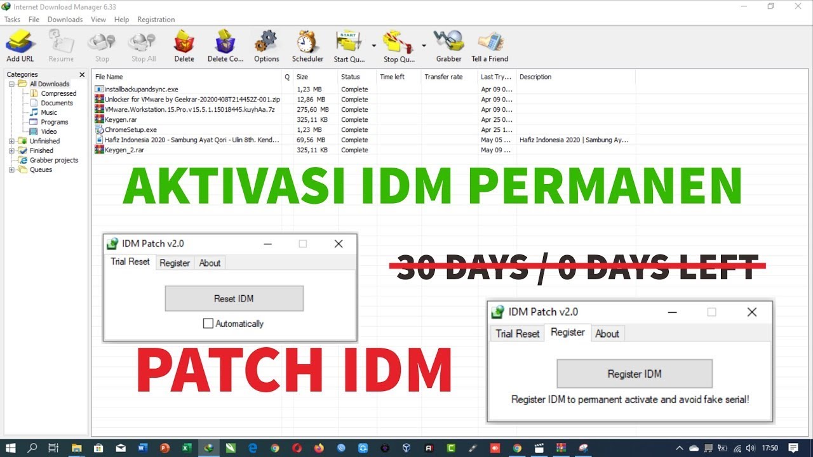Viewport: 813px width, 457px height.
Task: Click the Stop Queue toolbar icon
Action: click(399, 46)
